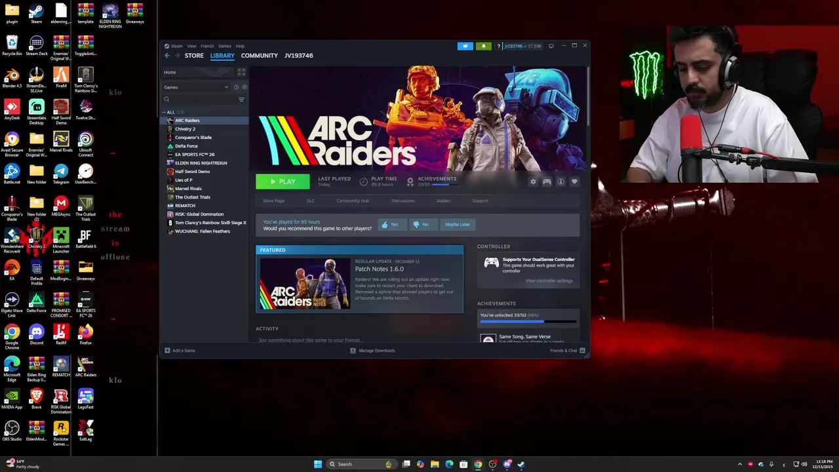Open Telegram desktop shortcut
839x472 pixels.
(61, 174)
